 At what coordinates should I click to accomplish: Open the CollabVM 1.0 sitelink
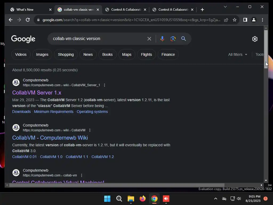51,157
